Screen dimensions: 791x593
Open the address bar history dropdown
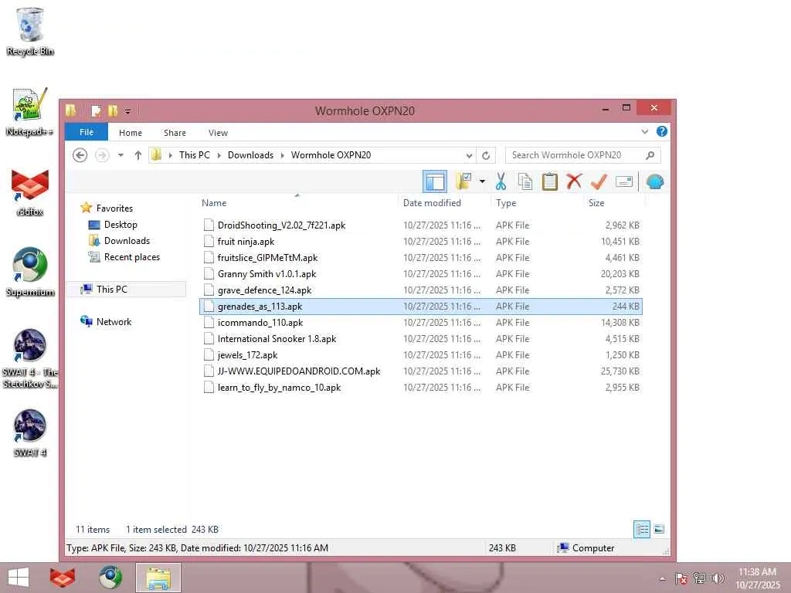469,155
